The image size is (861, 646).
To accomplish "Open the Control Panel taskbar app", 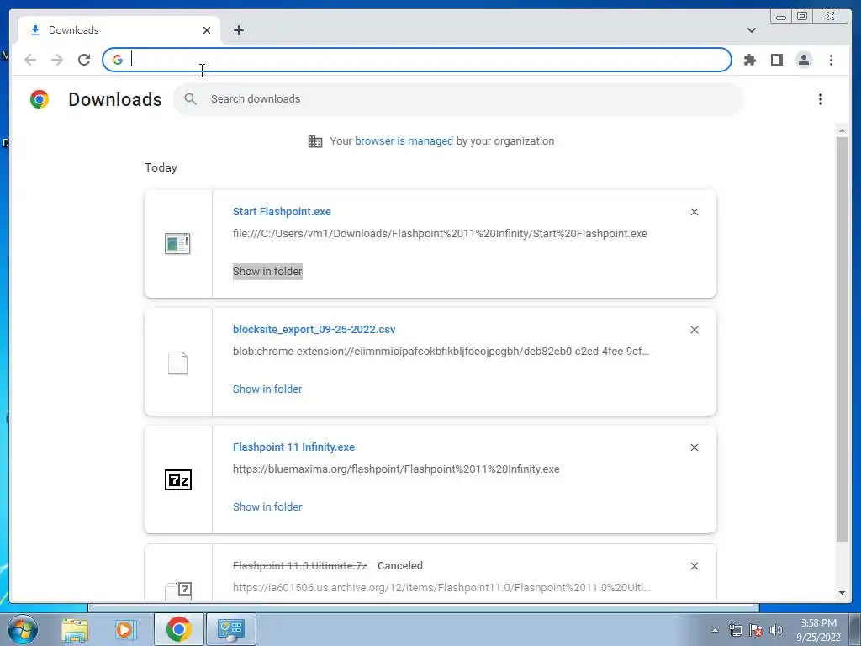I will click(x=231, y=629).
